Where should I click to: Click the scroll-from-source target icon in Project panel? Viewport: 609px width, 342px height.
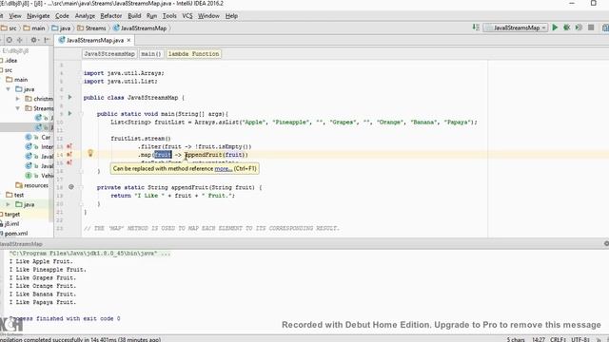click(9, 40)
